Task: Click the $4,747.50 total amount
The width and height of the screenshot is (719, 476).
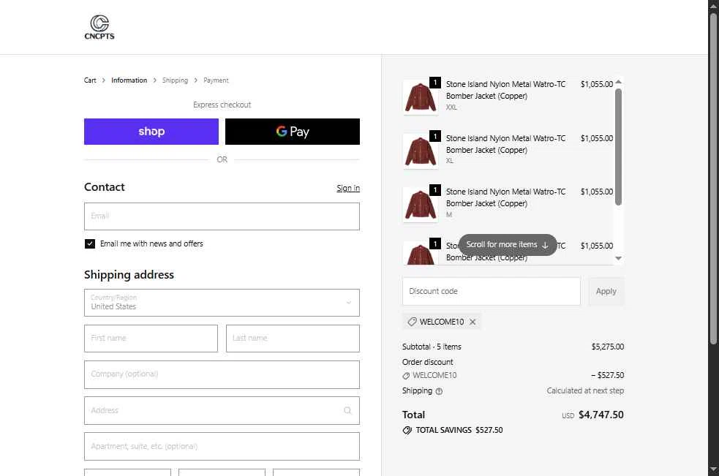Action: [x=601, y=415]
